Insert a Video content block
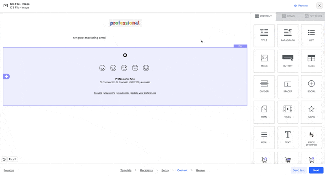325x176 pixels. click(x=288, y=112)
